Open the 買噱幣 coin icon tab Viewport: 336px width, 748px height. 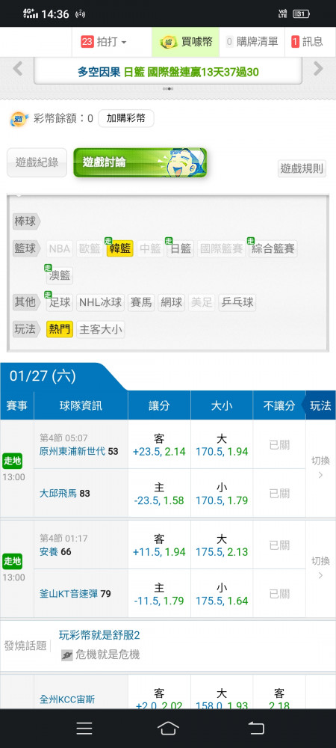[x=167, y=42]
